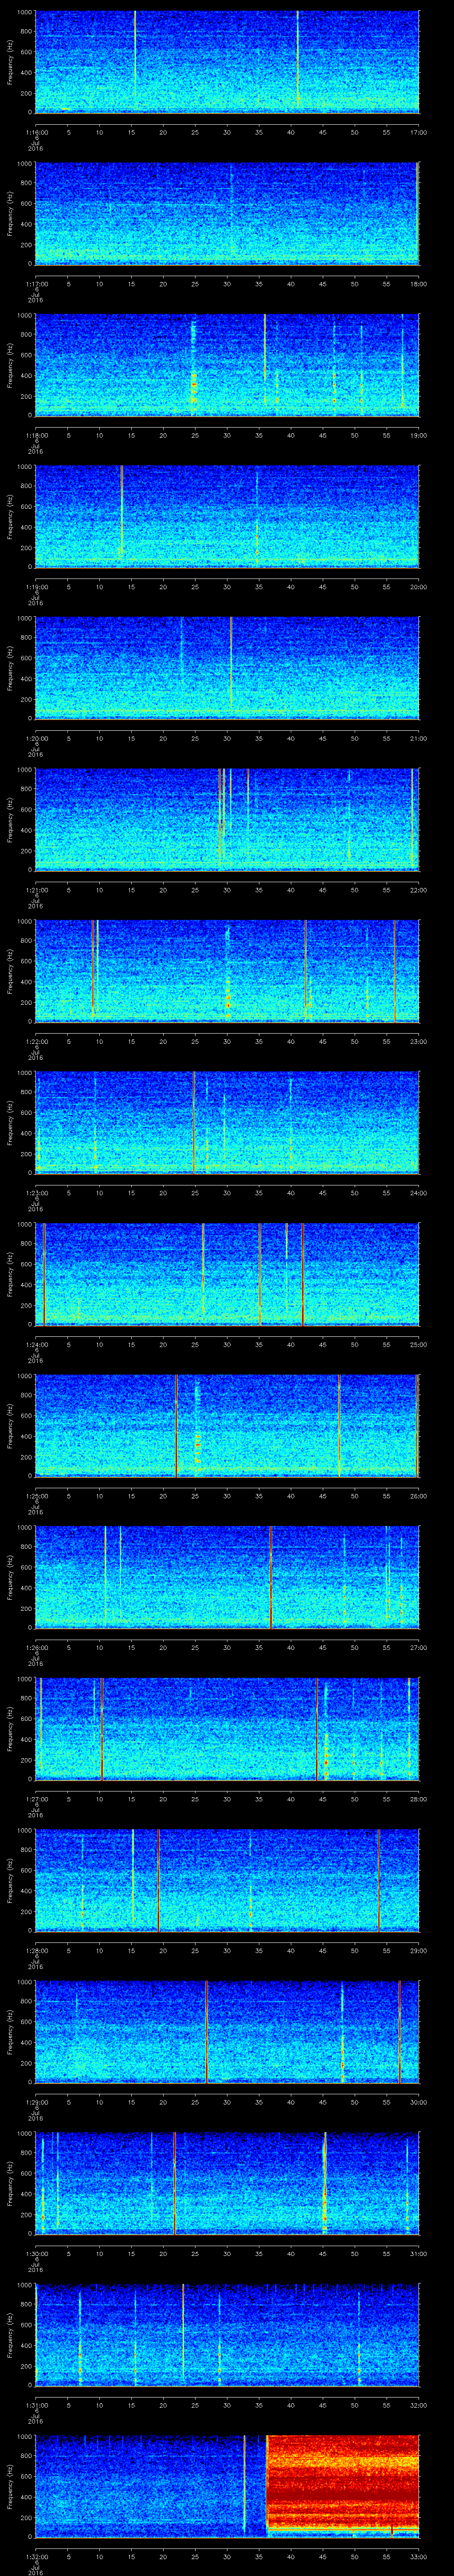Click the 1:17:00 time axis label
Image resolution: width=454 pixels, height=2576 pixels.
click(36, 284)
